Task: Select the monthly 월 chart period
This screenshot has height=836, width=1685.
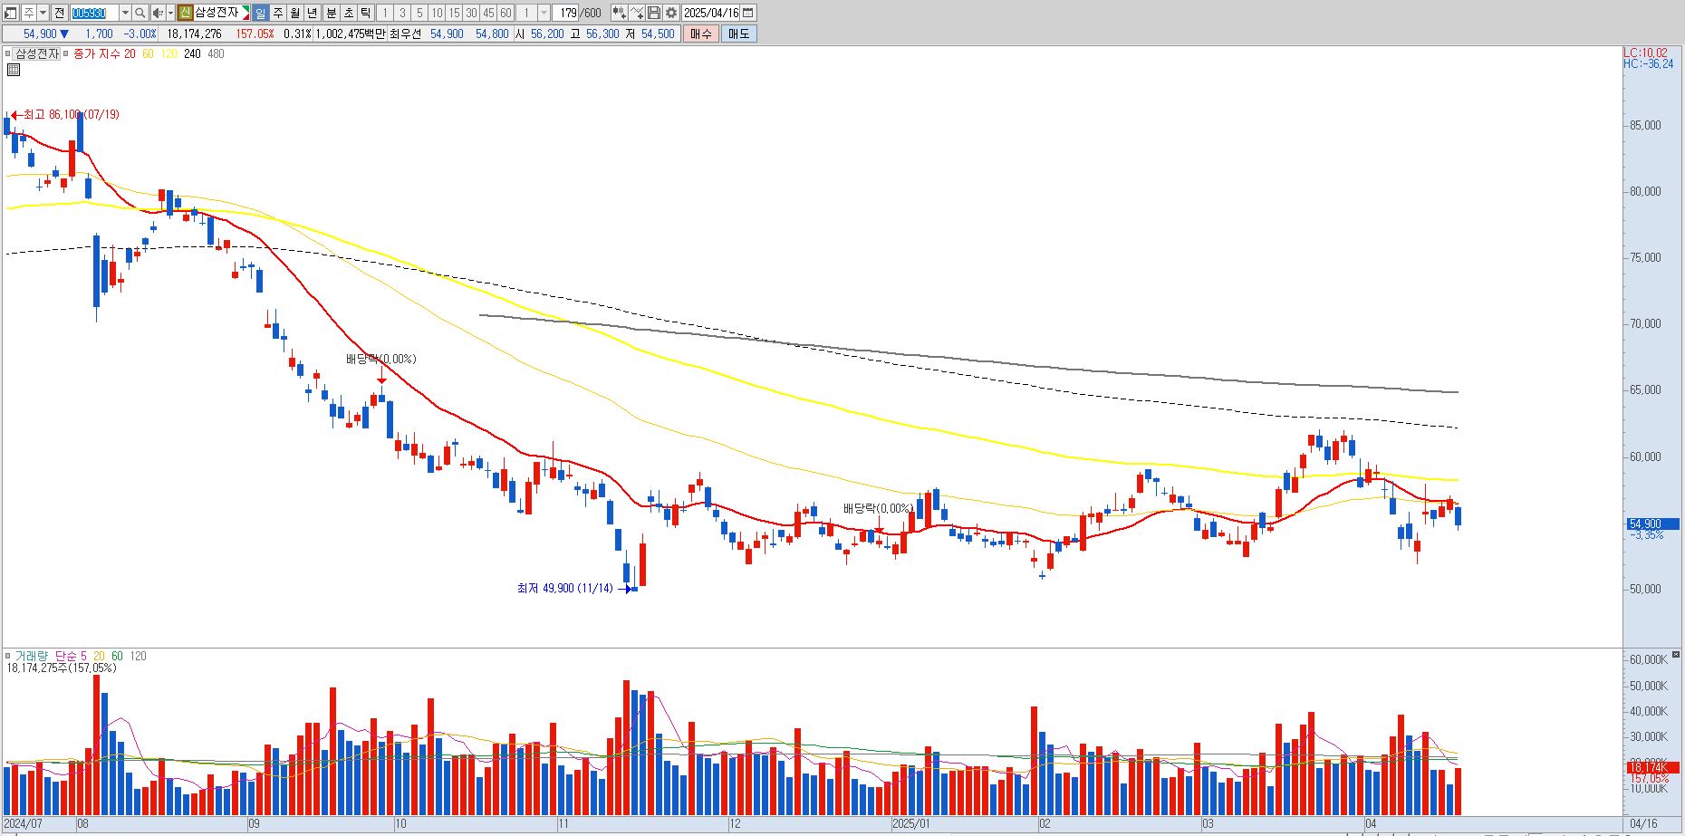Action: click(295, 13)
